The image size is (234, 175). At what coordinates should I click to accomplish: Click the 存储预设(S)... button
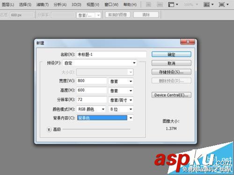(x=171, y=72)
